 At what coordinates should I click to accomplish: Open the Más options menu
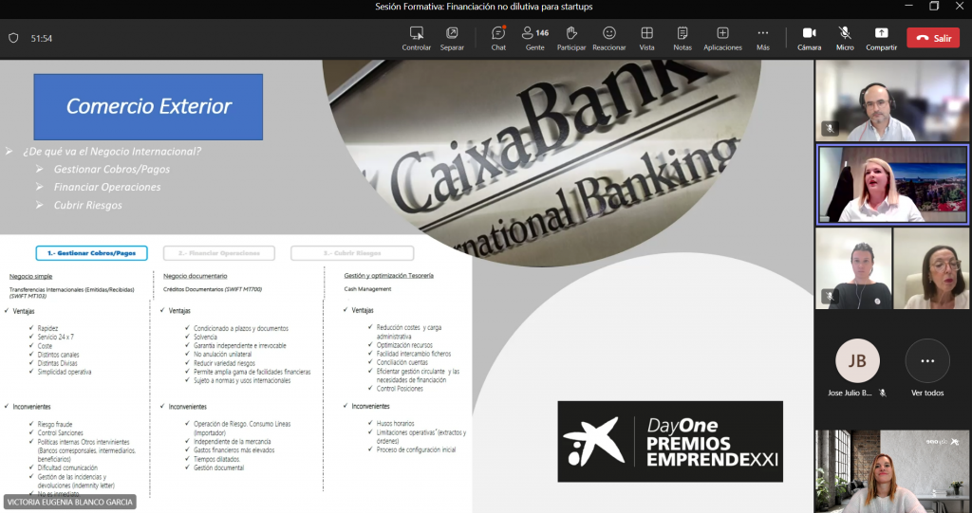point(763,39)
